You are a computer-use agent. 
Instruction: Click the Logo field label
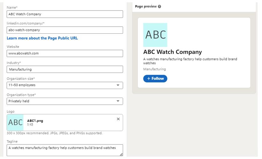pos(11,112)
